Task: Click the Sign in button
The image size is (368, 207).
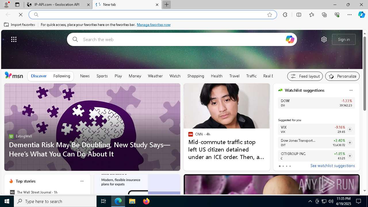Action: pos(344,39)
